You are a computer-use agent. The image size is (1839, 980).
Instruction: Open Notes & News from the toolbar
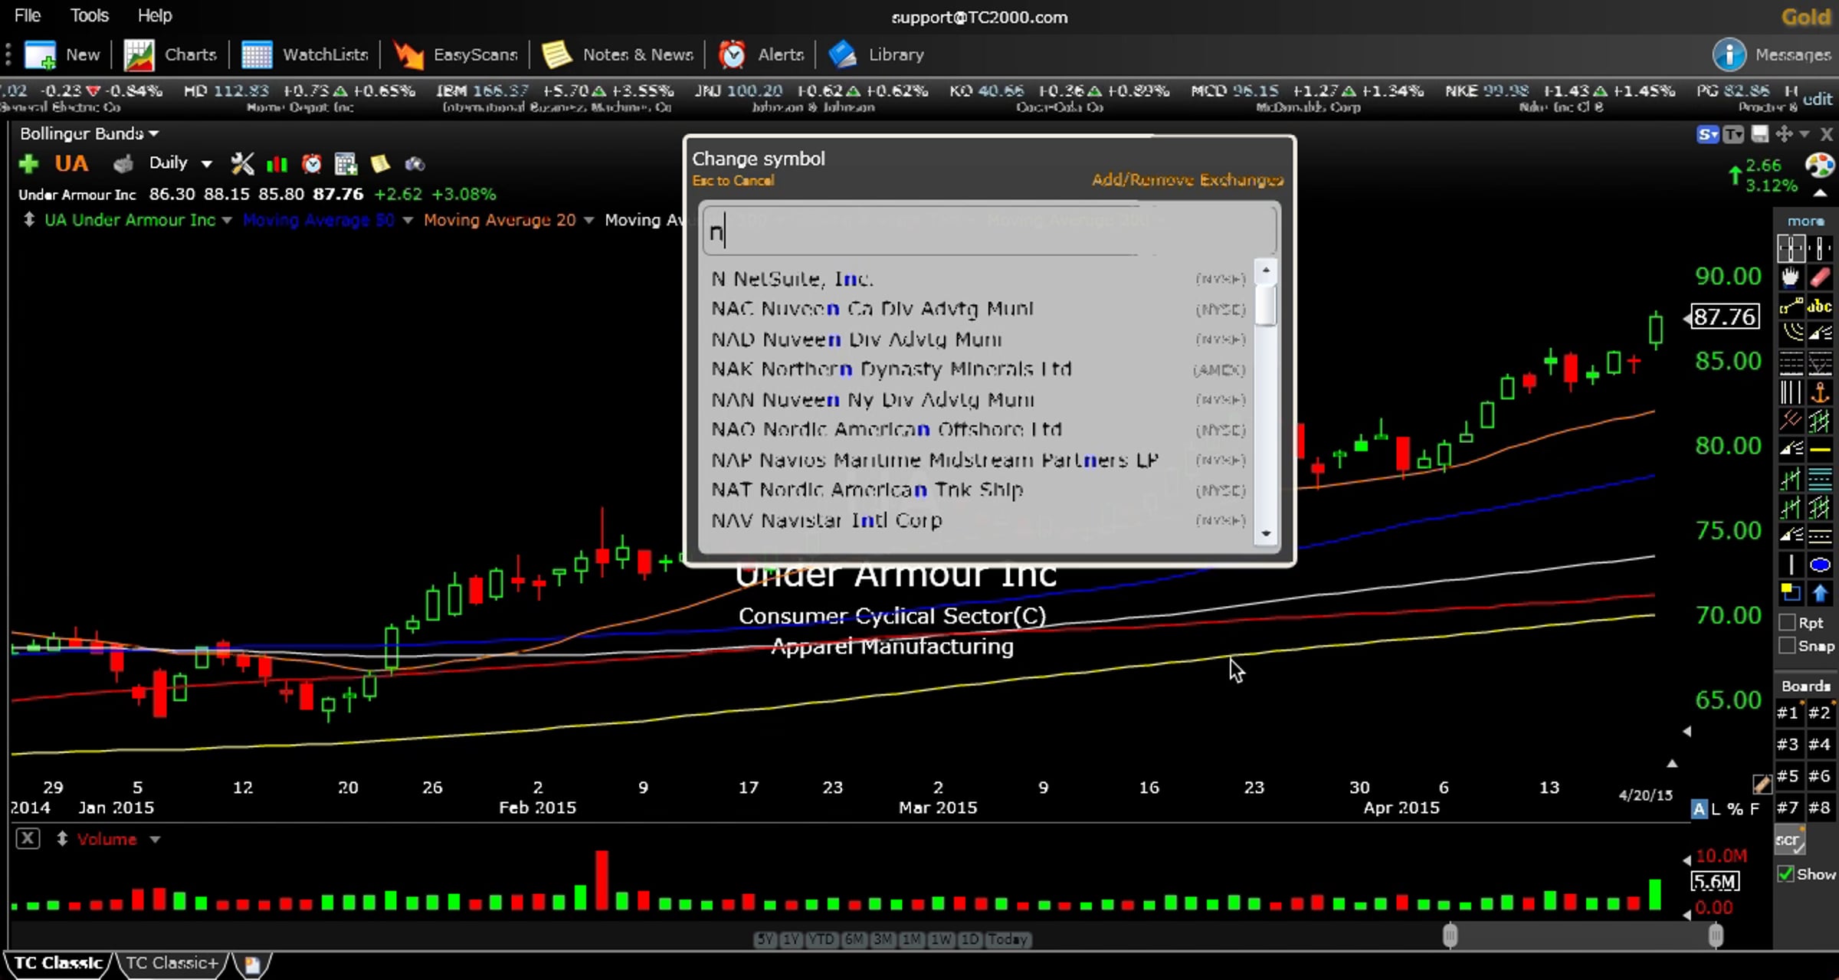tap(617, 54)
